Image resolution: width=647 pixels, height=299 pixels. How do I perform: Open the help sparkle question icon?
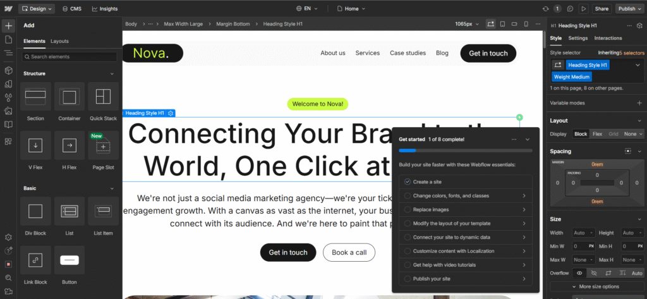8,251
